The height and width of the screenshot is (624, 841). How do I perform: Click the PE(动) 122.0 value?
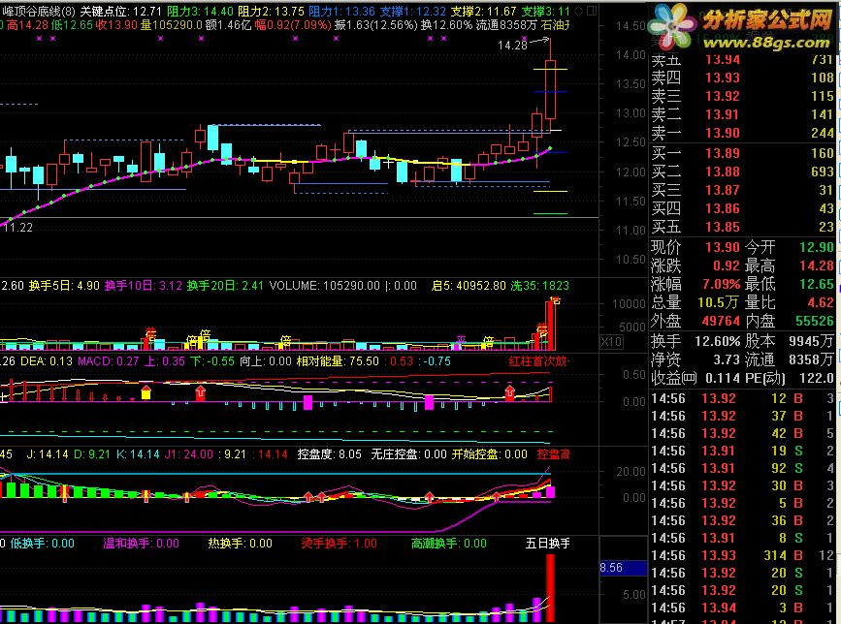(817, 378)
